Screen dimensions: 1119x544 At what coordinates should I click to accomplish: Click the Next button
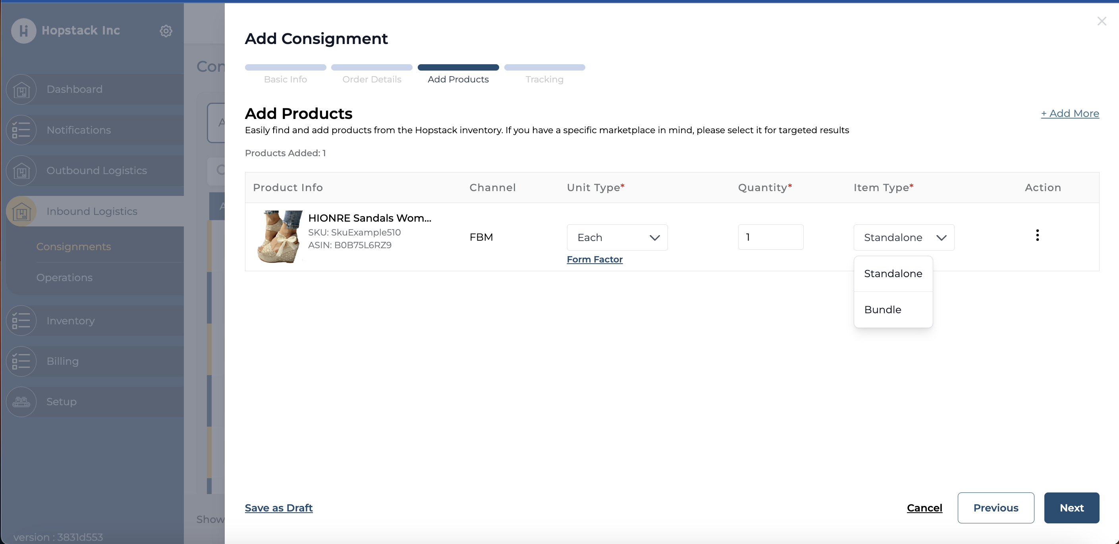(x=1071, y=508)
